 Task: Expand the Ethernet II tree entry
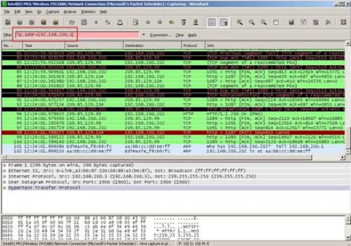(5, 171)
